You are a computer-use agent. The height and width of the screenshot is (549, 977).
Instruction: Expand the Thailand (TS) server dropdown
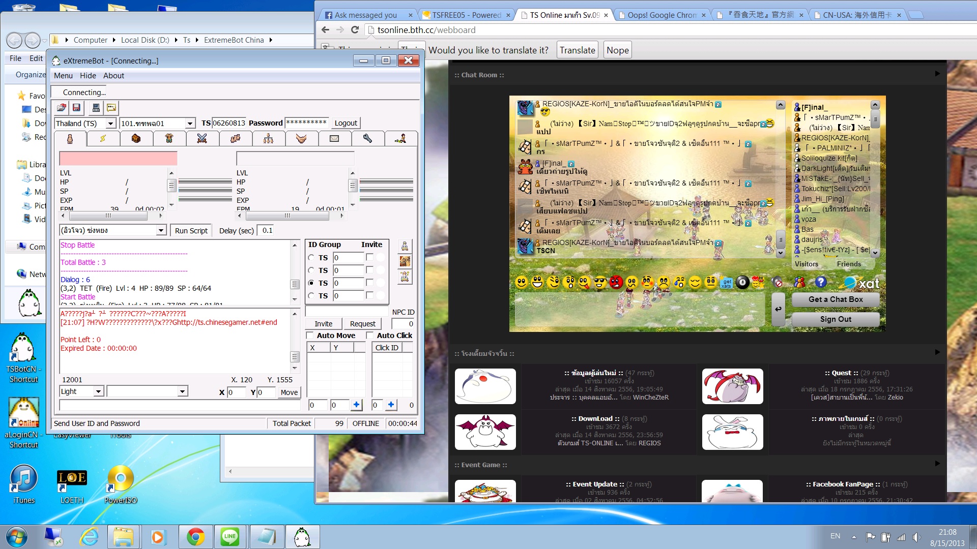click(x=110, y=124)
